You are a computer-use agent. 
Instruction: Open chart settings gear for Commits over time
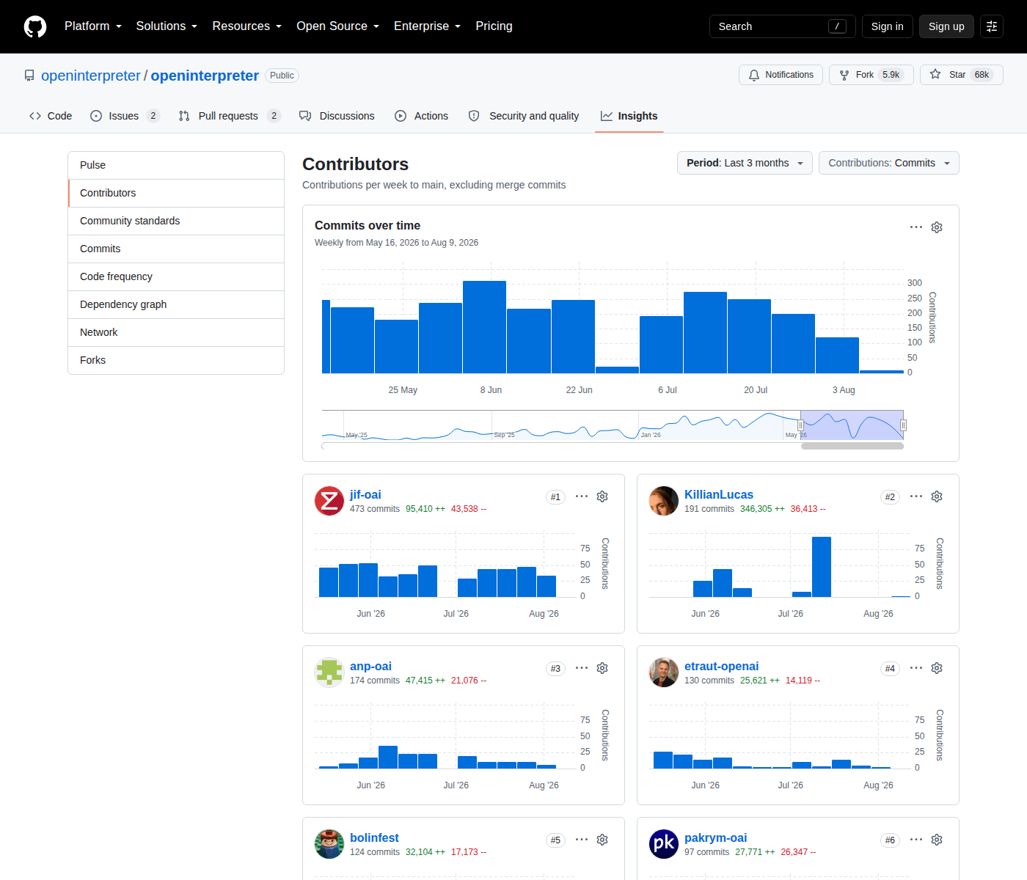tap(937, 227)
